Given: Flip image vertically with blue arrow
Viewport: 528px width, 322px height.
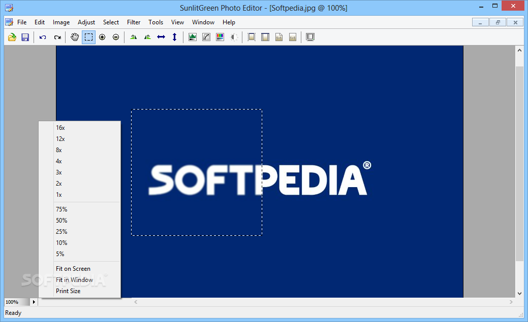Looking at the screenshot, I should click(174, 37).
